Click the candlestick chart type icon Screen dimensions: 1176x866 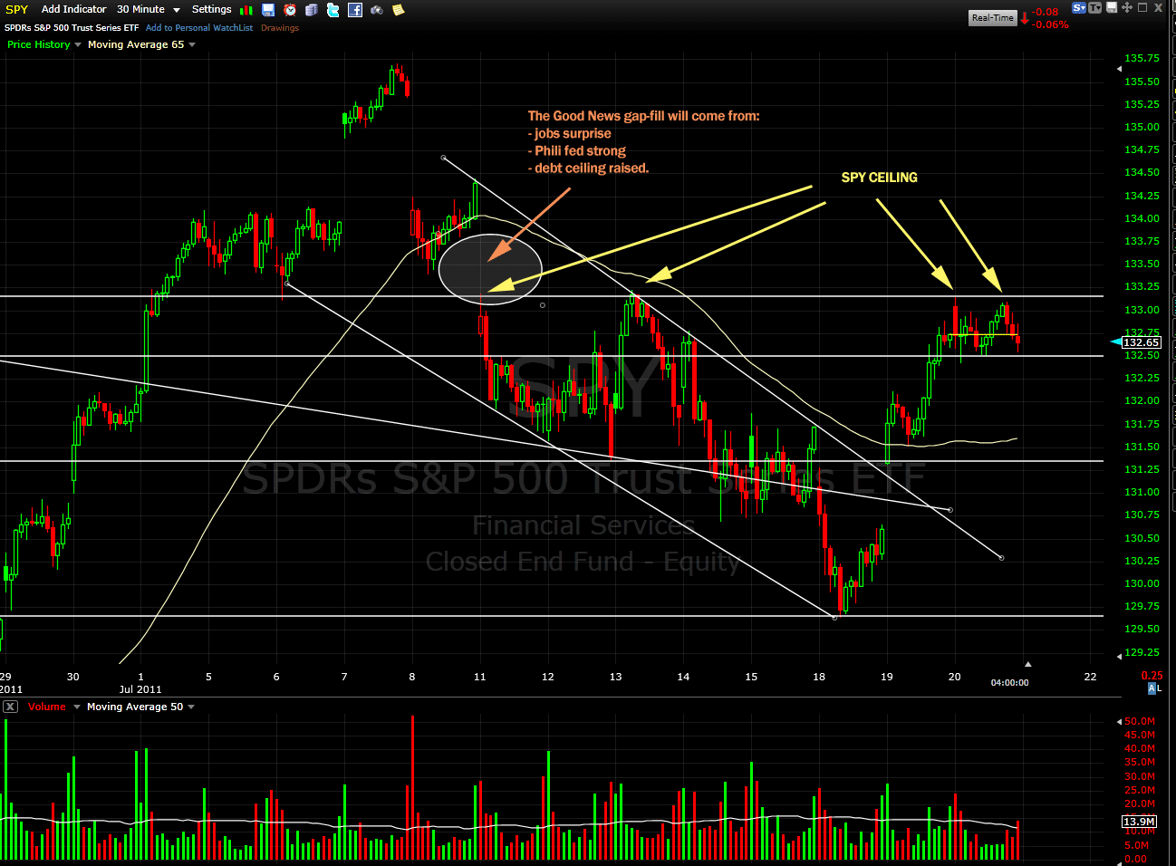pos(246,10)
